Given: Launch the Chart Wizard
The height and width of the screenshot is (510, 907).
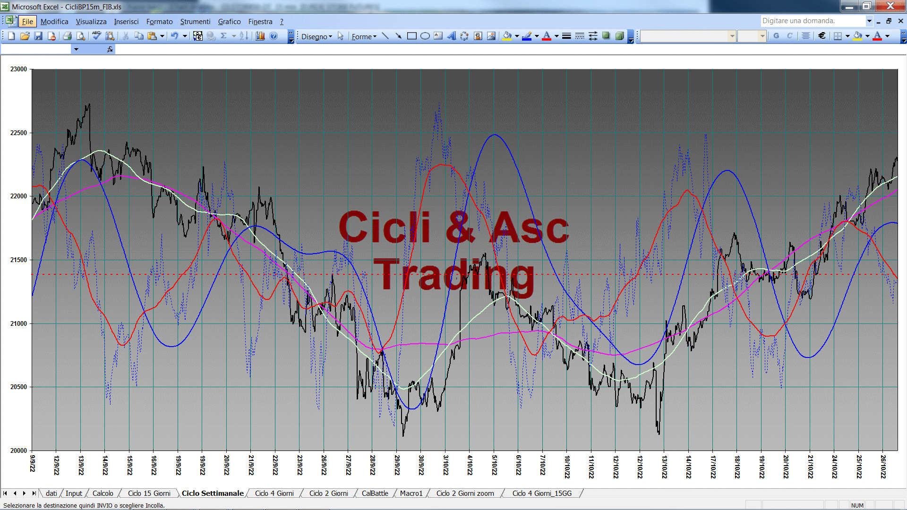Looking at the screenshot, I should pos(260,36).
